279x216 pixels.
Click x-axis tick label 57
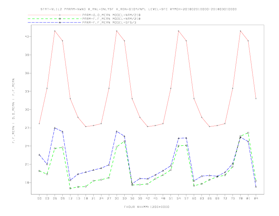[186, 198]
